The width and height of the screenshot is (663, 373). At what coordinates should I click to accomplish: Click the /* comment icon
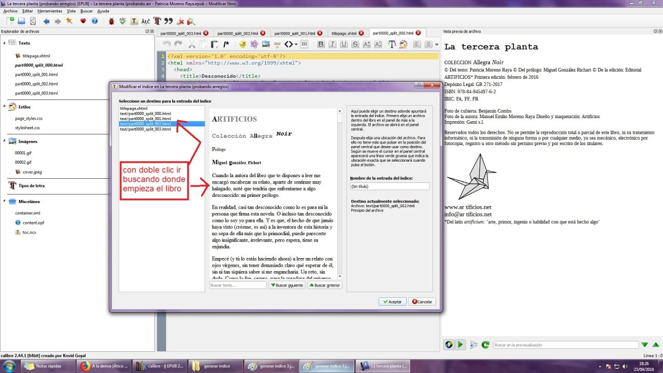(x=226, y=45)
